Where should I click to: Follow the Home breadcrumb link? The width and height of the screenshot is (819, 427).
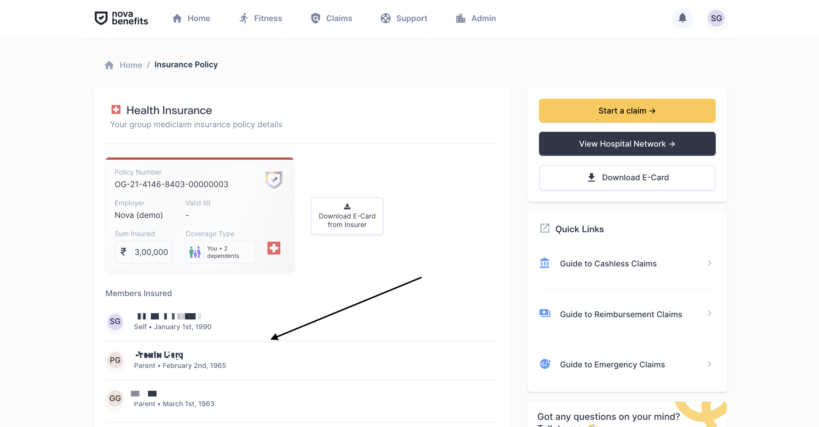131,65
